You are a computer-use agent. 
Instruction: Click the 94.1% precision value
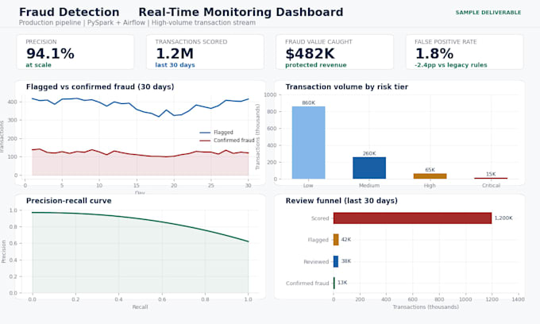pyautogui.click(x=50, y=54)
